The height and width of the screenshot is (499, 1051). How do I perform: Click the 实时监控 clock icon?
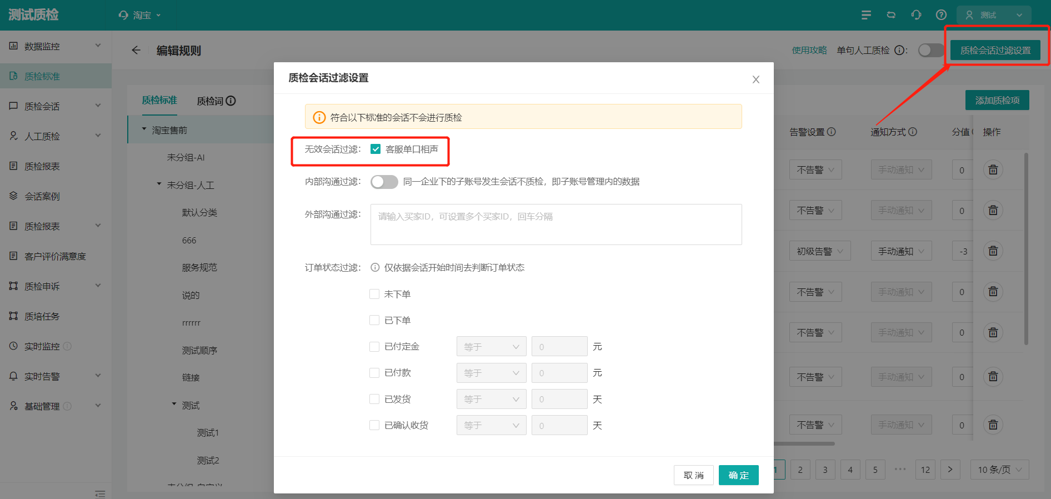click(13, 346)
